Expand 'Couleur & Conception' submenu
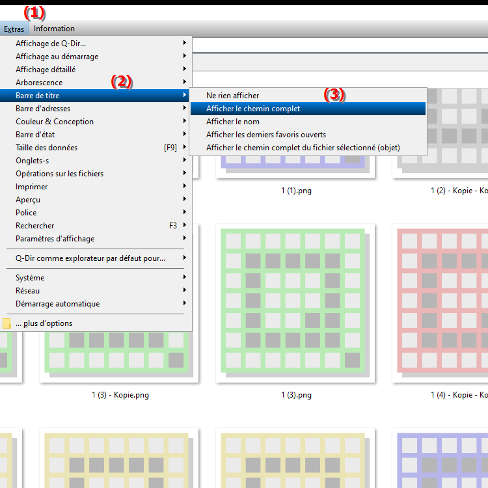Image resolution: width=488 pixels, height=488 pixels. coord(96,122)
